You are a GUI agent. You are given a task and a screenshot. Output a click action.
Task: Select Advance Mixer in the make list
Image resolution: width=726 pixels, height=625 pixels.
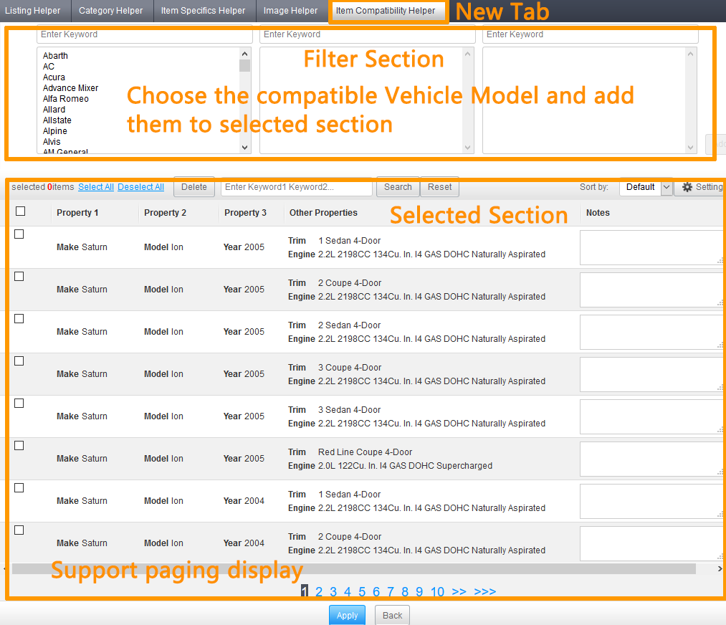click(70, 88)
